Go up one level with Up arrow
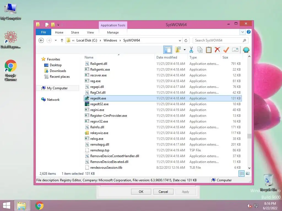This screenshot has width=282, height=211. click(62, 40)
